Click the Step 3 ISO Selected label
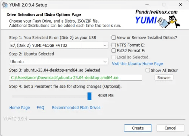The height and width of the screenshot is (136, 189). (55, 70)
